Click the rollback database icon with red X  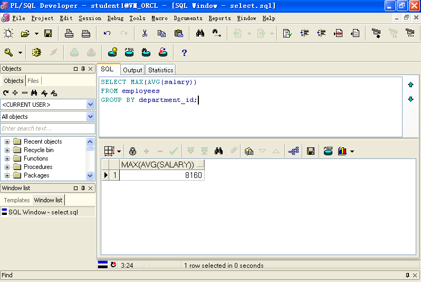tap(163, 52)
